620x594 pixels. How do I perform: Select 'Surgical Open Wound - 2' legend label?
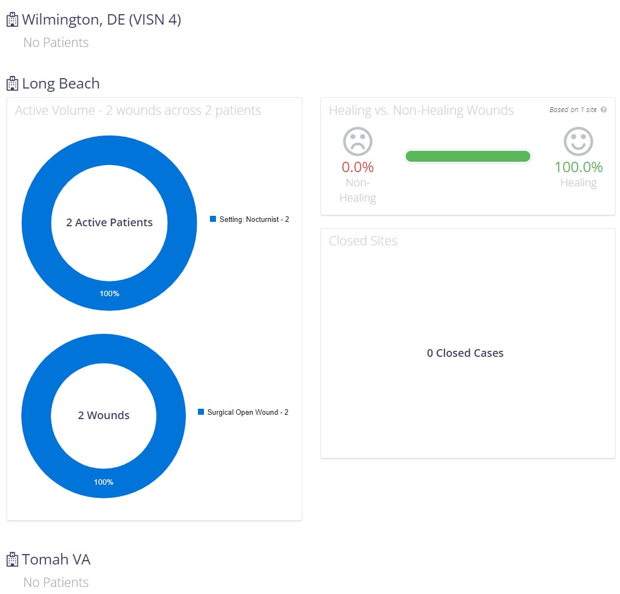click(248, 412)
